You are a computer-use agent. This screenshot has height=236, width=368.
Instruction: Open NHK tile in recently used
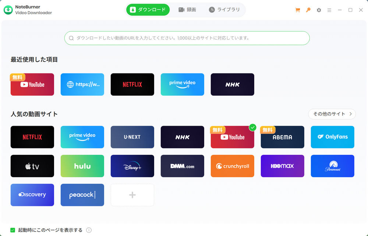click(x=232, y=85)
